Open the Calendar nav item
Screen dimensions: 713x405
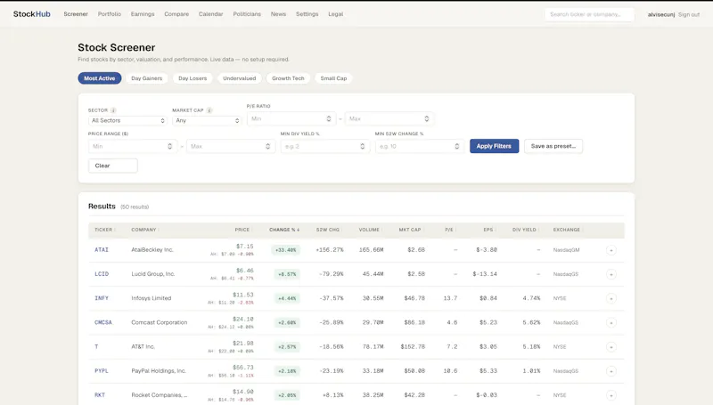click(211, 14)
